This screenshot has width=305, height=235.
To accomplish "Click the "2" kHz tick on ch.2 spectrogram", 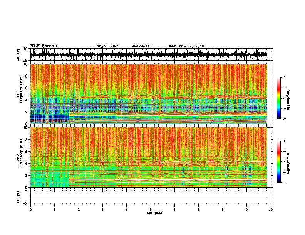I will pyautogui.click(x=27, y=175).
